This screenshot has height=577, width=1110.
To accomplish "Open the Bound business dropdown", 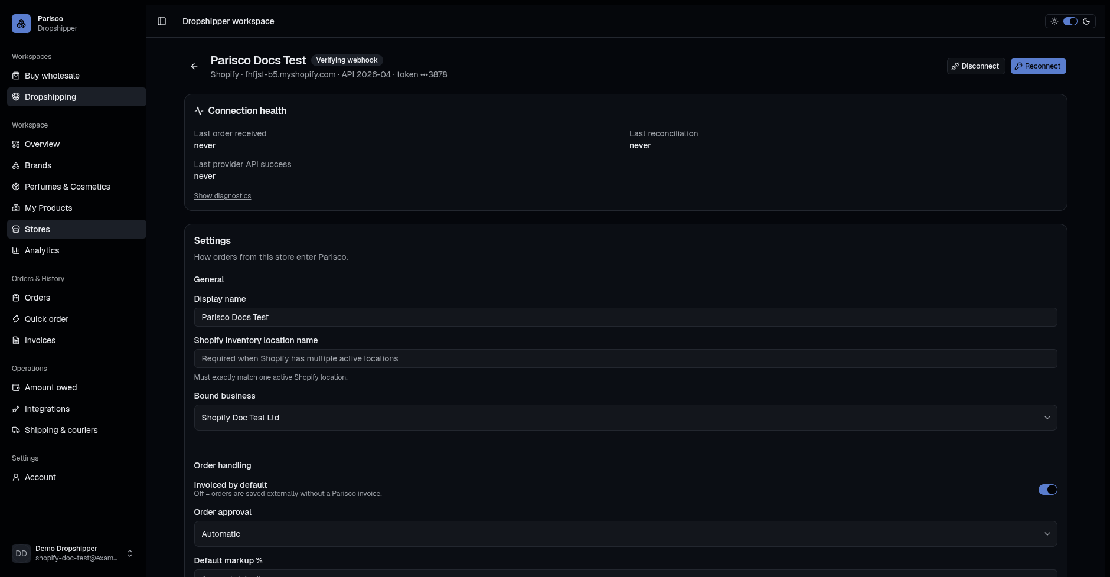I will [x=625, y=418].
